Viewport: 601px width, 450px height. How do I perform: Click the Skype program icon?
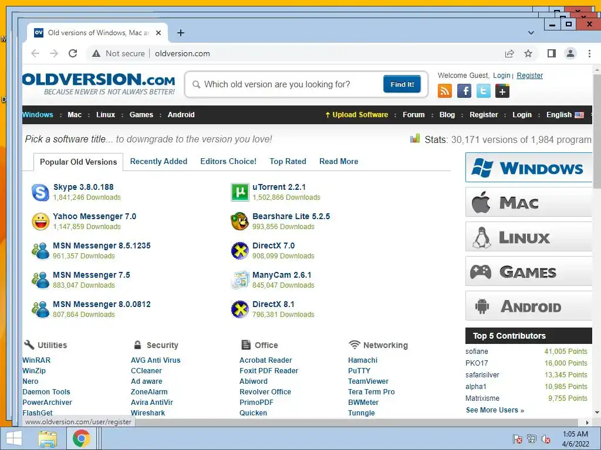click(40, 192)
